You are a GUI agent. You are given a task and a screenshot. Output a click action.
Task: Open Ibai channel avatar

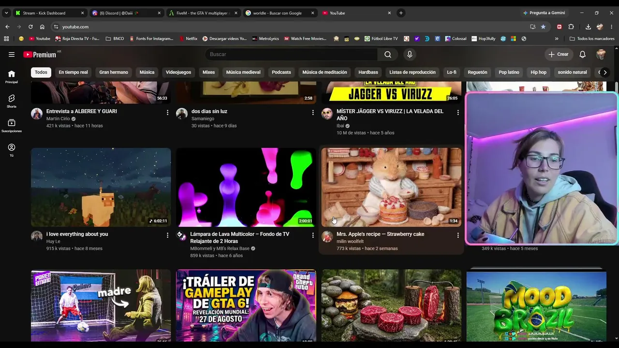[x=327, y=114]
